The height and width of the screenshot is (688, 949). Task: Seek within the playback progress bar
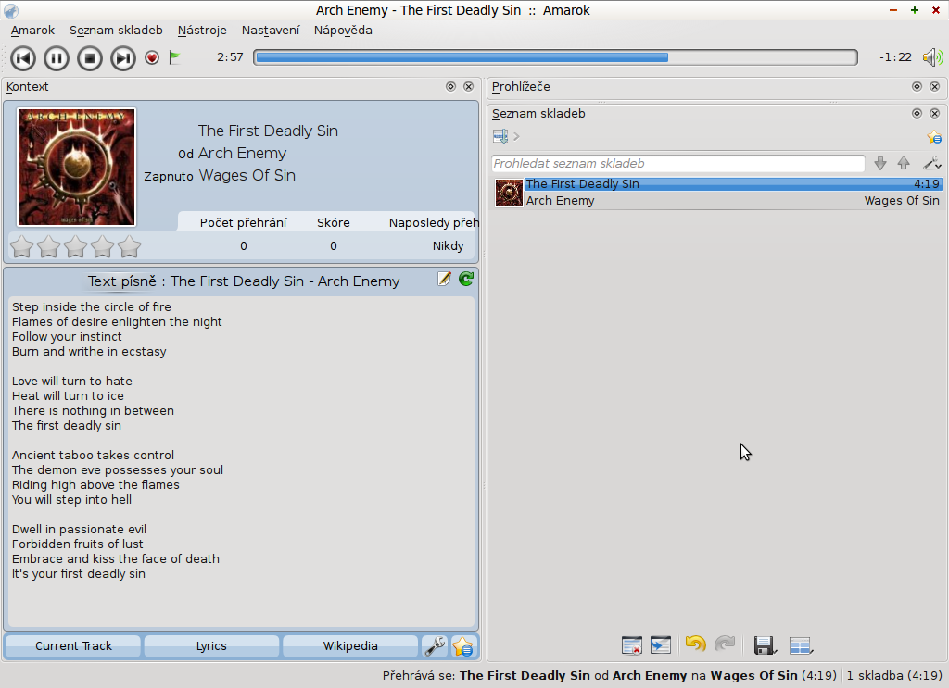coord(555,57)
